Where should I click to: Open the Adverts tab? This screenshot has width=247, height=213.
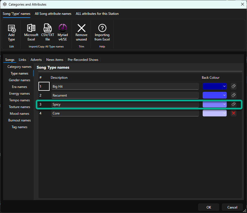point(36,60)
